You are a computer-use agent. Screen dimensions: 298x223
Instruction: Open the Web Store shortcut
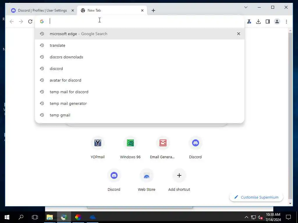pyautogui.click(x=147, y=180)
